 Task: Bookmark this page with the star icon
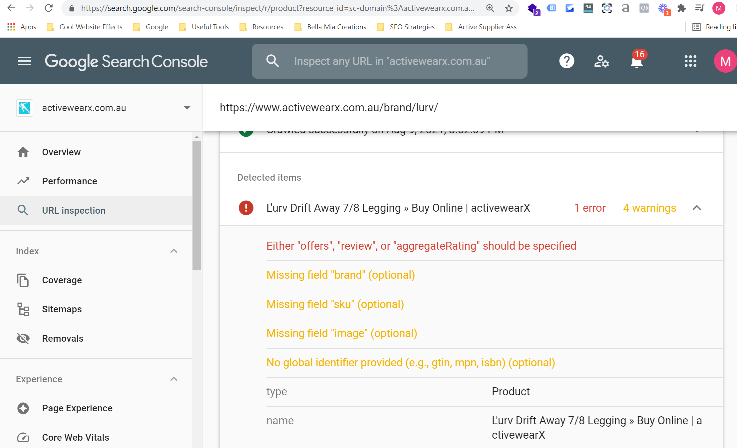click(509, 8)
